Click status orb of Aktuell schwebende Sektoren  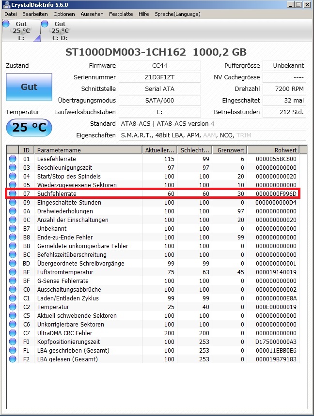coord(13,315)
